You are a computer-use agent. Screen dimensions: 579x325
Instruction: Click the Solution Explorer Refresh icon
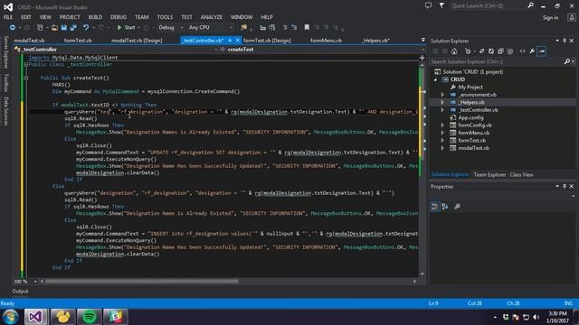[x=491, y=51]
